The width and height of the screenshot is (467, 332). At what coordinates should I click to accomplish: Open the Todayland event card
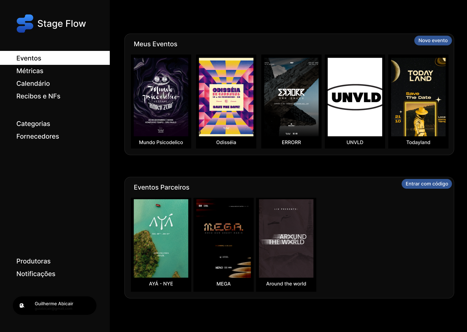(x=418, y=101)
